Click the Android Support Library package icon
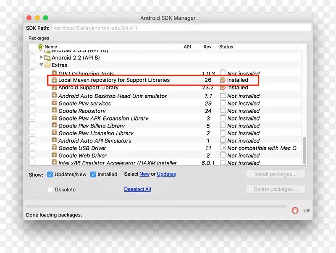Screen dimensions: 336x253 pos(54,88)
